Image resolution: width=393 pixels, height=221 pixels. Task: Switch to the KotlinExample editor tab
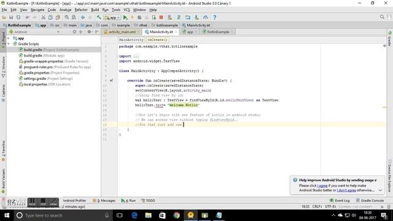point(218,32)
